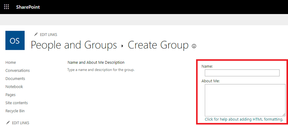Click the top EDIT LINKS pencil link
Image resolution: width=288 pixels, height=126 pixels.
point(46,34)
